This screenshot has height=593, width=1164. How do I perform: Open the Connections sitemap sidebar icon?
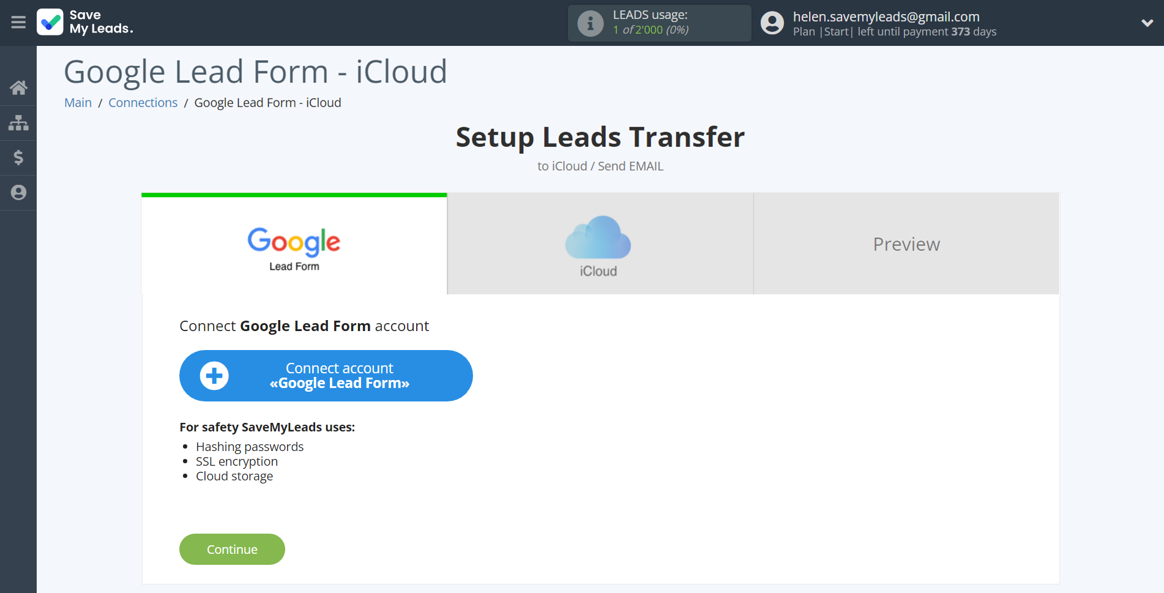click(18, 123)
